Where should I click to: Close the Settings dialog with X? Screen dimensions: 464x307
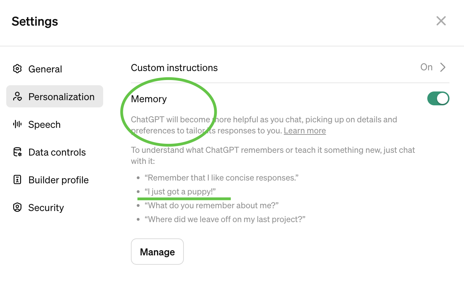pos(441,21)
